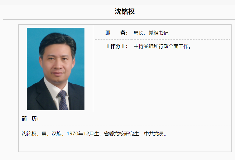This screenshot has width=235, height=160.
Task: Select the 男 gender text in the resume
Action: 44,133
